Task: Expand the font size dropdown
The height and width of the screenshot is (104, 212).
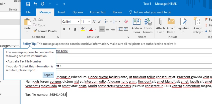Action: (89, 22)
